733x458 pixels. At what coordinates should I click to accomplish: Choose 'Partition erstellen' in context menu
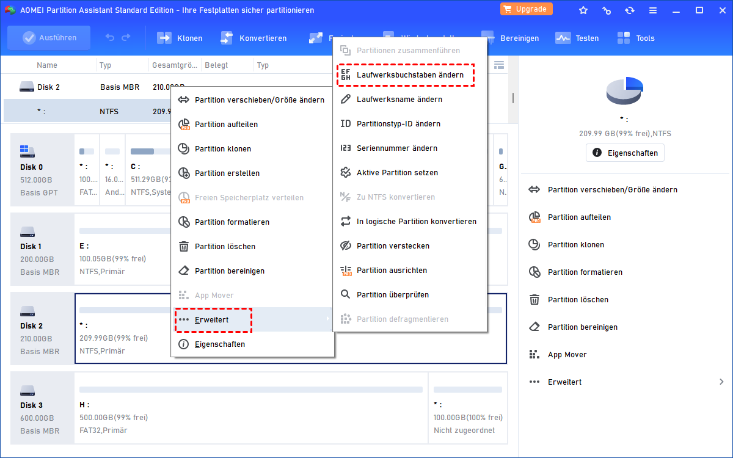click(252, 173)
